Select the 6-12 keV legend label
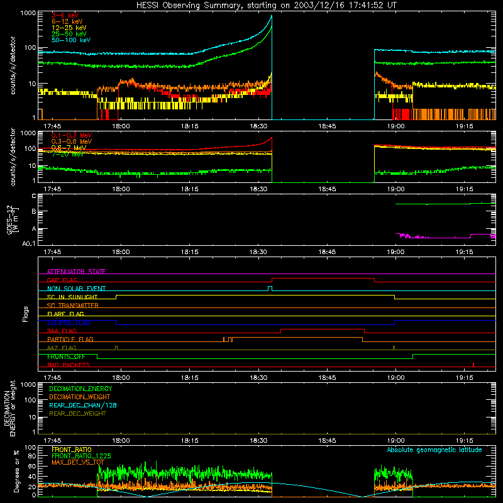The image size is (503, 503). [67, 21]
